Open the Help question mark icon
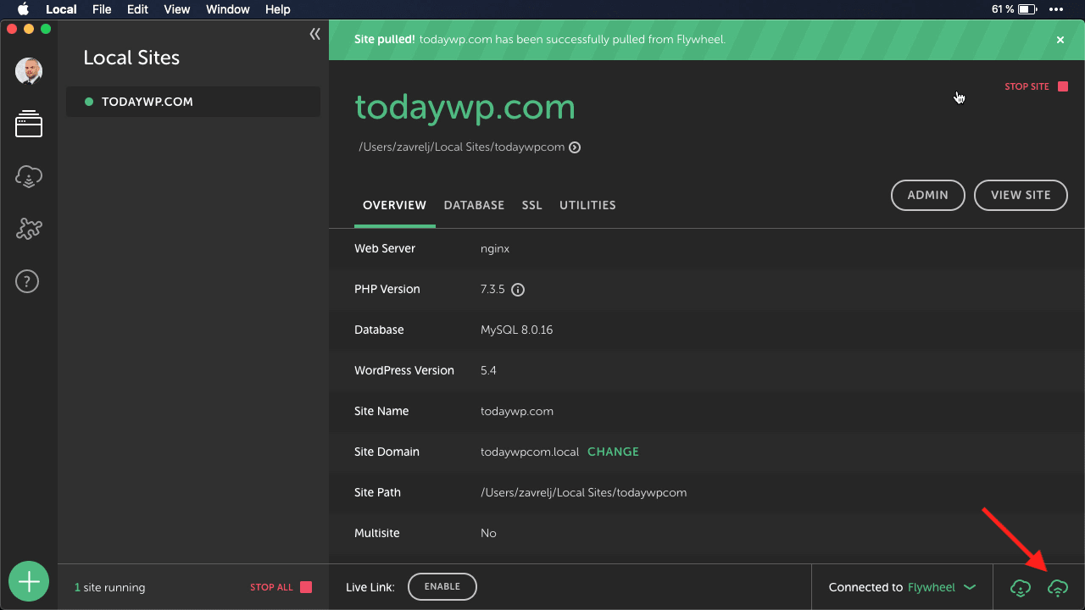Image resolution: width=1085 pixels, height=610 pixels. pyautogui.click(x=28, y=281)
